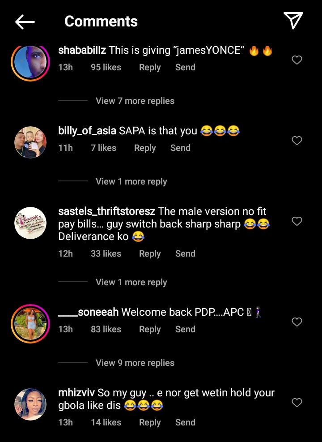Send soneeah's comment to someone
This screenshot has height=442, width=322.
(x=185, y=329)
